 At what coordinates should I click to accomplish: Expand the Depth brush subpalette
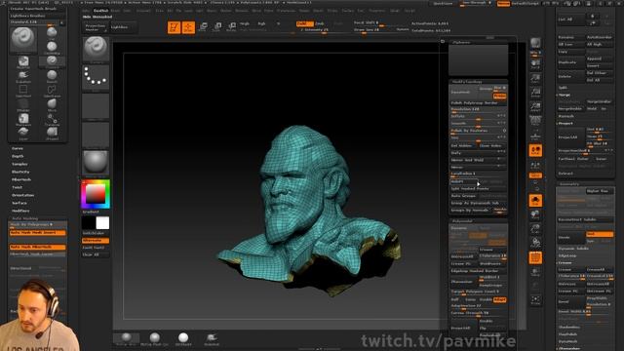click(x=18, y=156)
